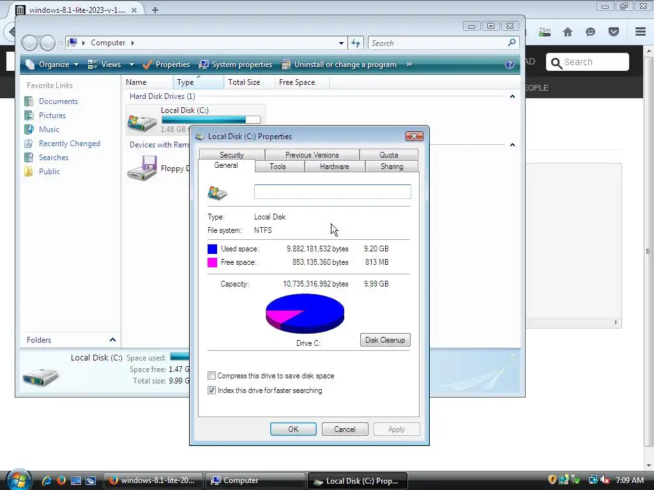Confirm properties dialog with OK
Viewport: 654px width, 490px height.
(x=293, y=429)
